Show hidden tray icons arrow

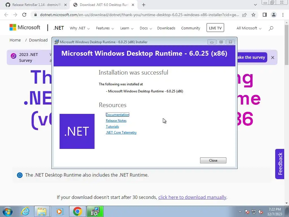[240, 212]
